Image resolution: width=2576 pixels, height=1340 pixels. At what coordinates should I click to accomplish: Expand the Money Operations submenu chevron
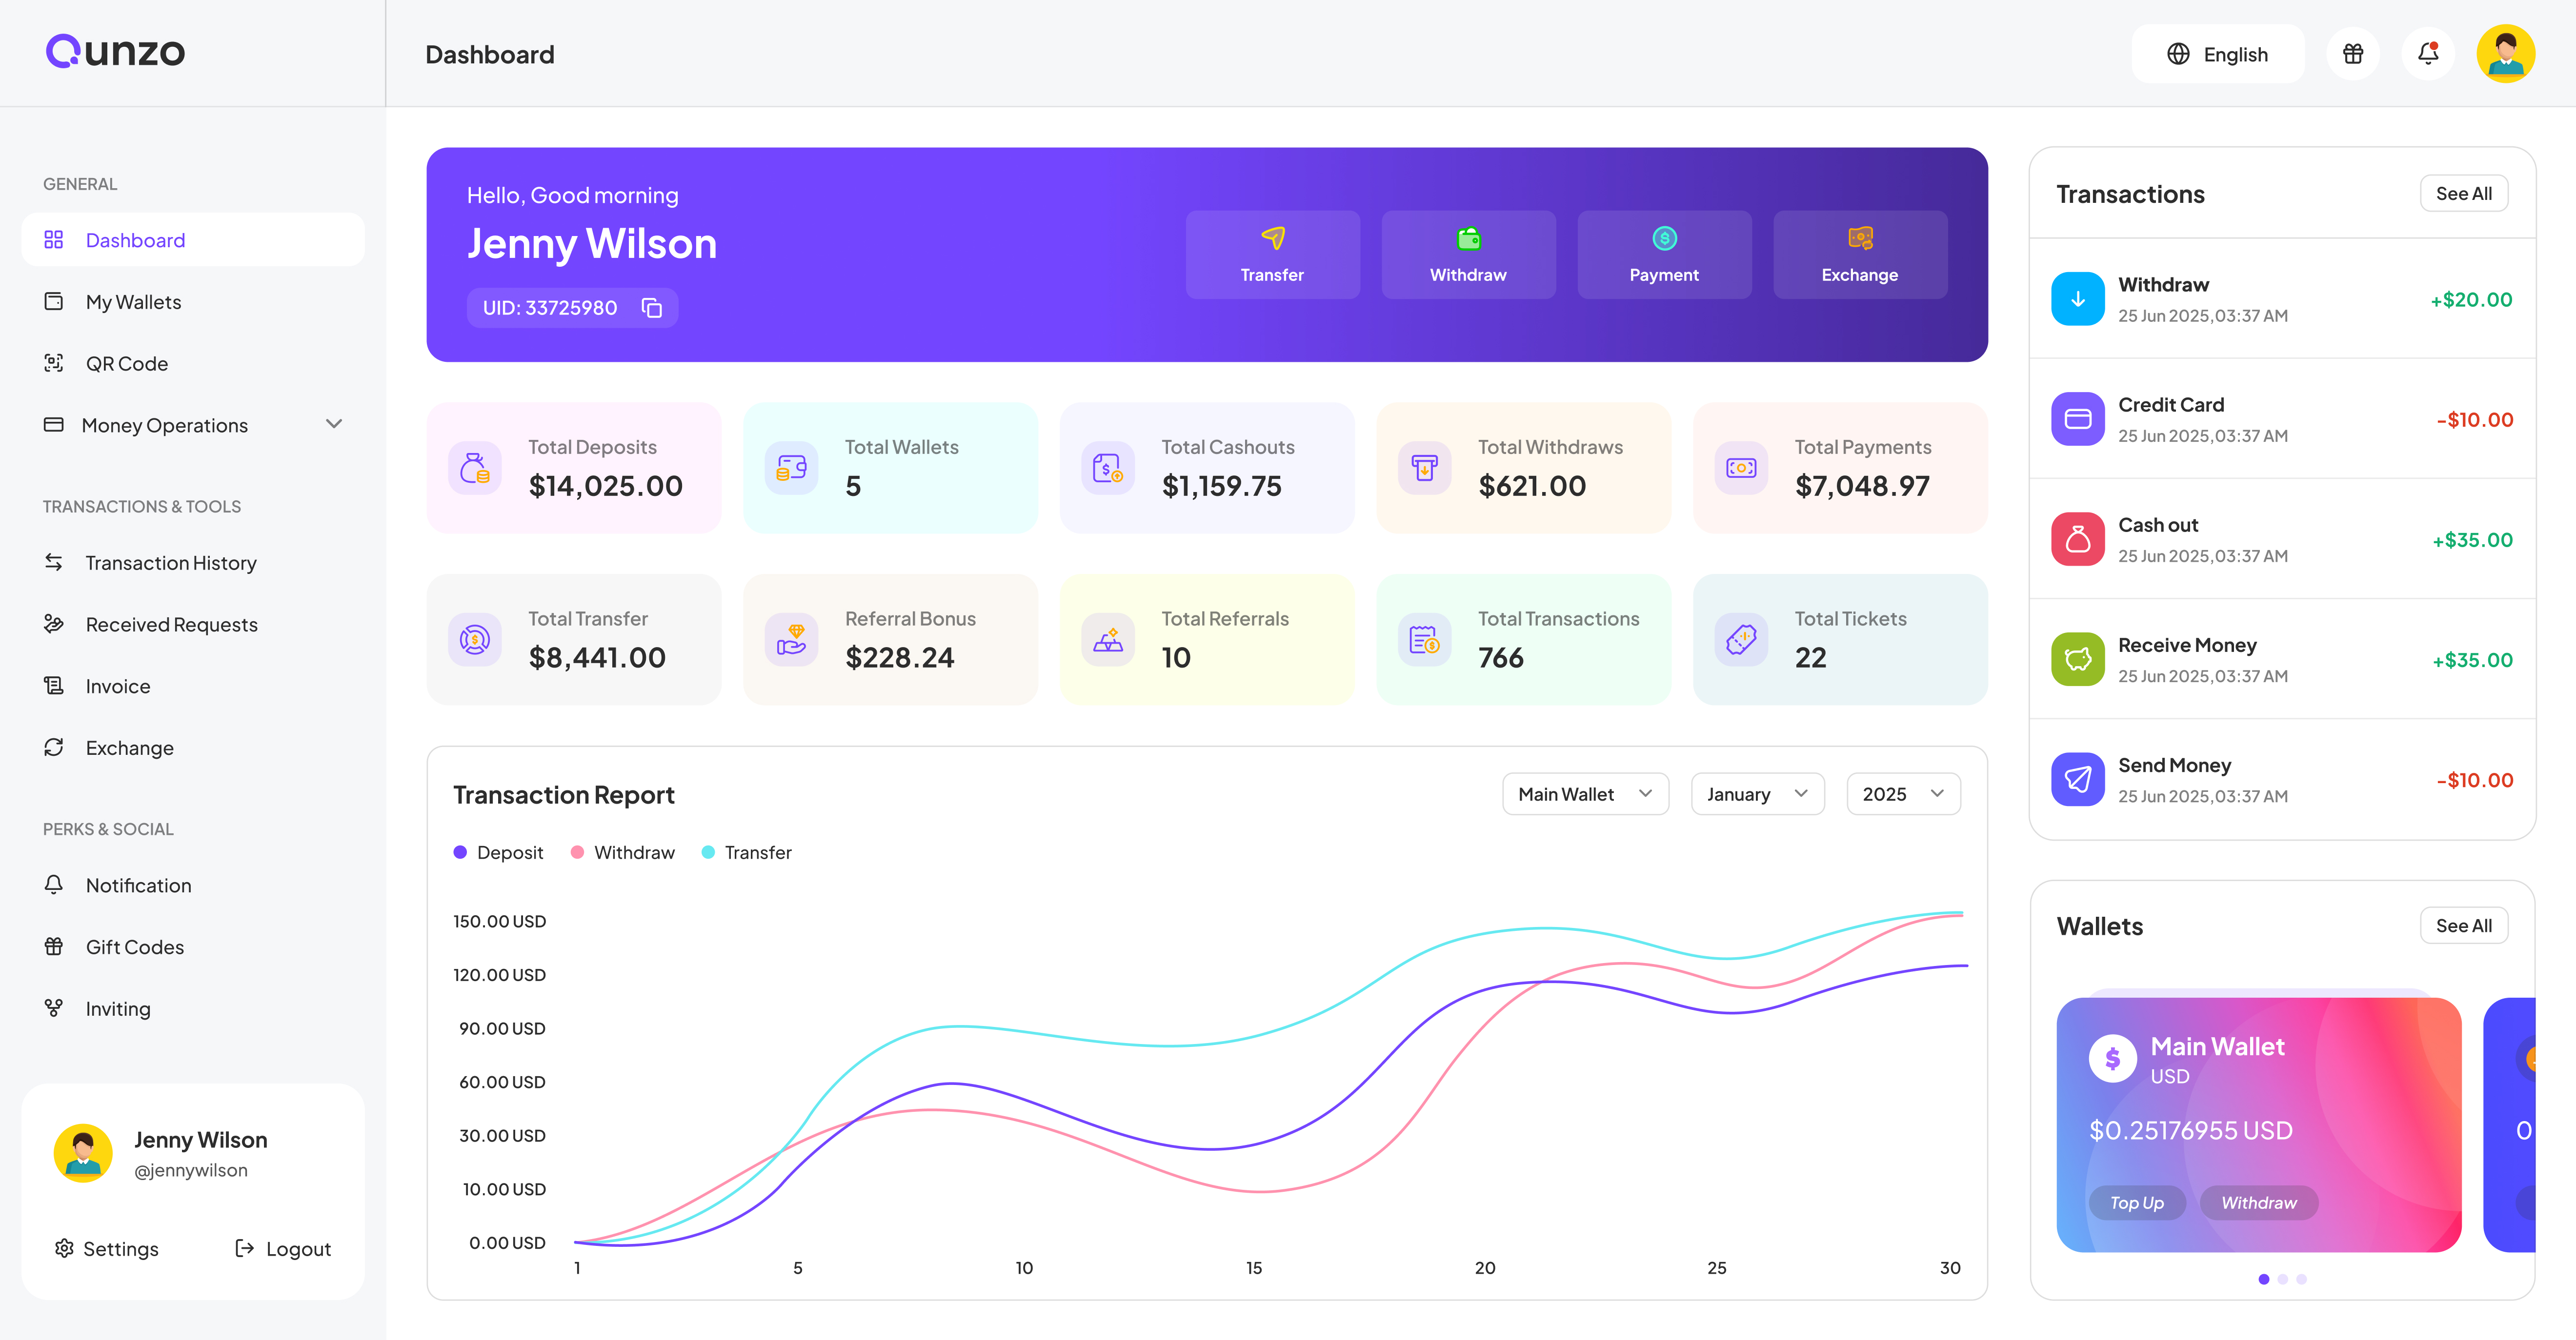pyautogui.click(x=334, y=424)
